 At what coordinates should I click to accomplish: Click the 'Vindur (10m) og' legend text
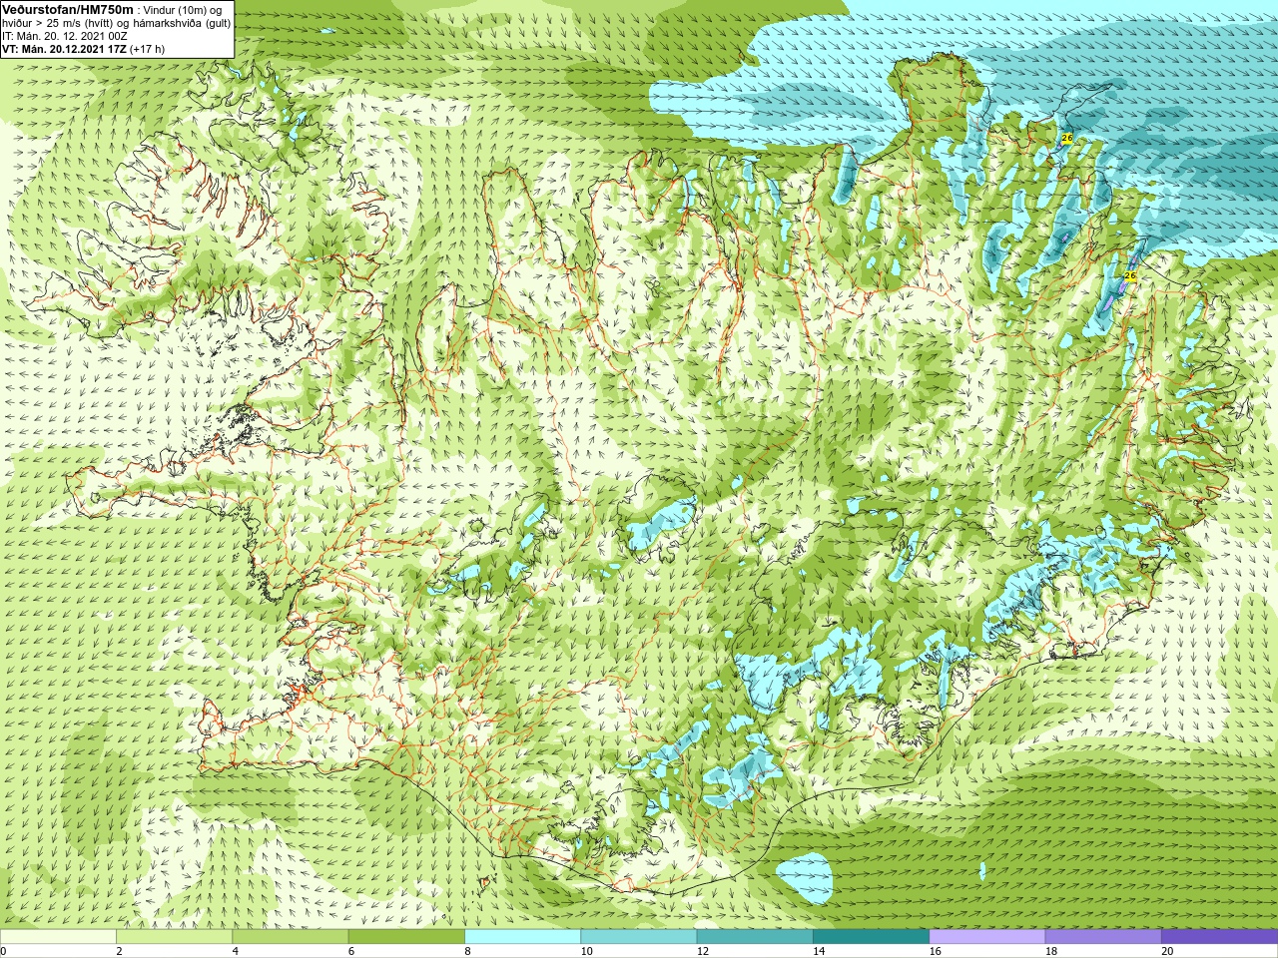183,10
